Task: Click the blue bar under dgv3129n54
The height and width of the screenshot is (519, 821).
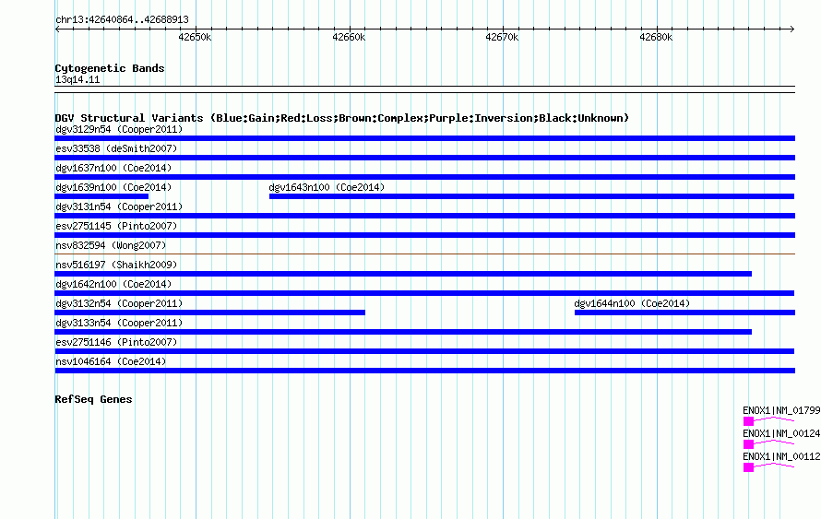Action: (x=424, y=138)
